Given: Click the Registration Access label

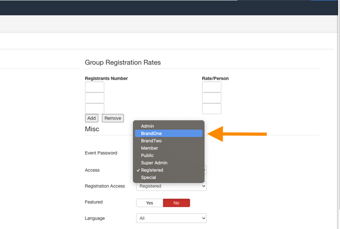Looking at the screenshot, I should click(x=105, y=186).
